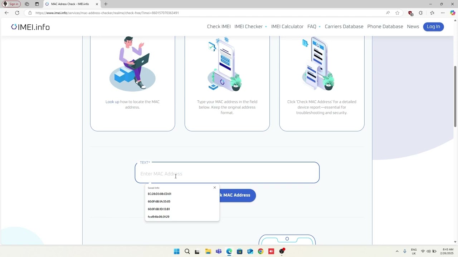The image size is (458, 257).
Task: Open the IMEI Calculator page
Action: 287,26
